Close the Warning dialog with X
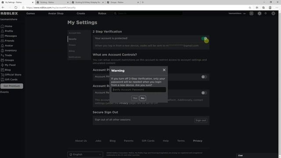Viewport: 281px width, 158px height. click(164, 70)
